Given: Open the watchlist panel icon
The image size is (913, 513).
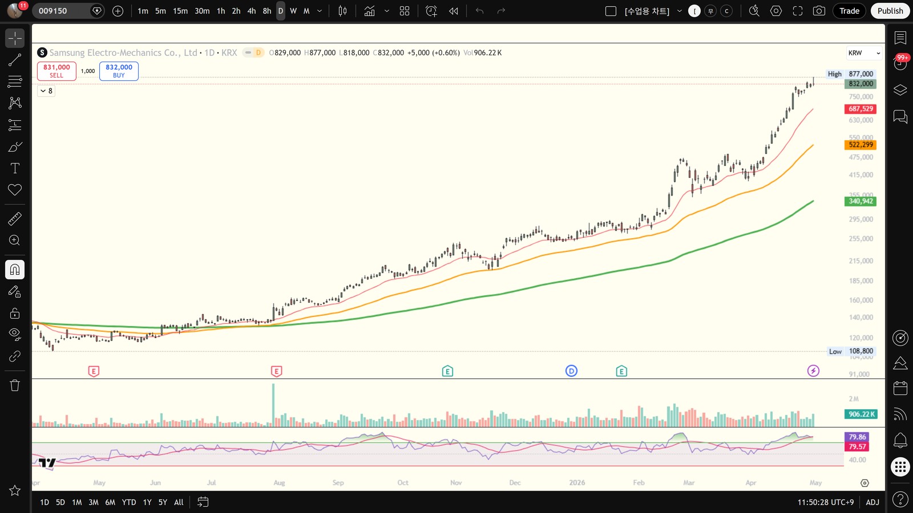Looking at the screenshot, I should coord(900,38).
